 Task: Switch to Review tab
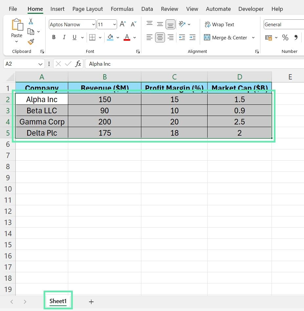tap(170, 9)
